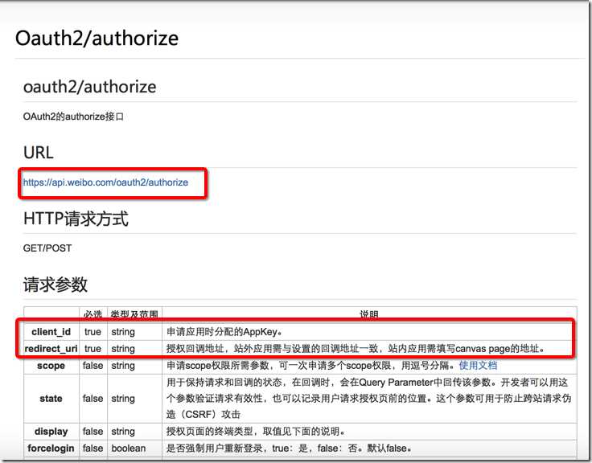Click the client_id parameter cell

(x=51, y=332)
